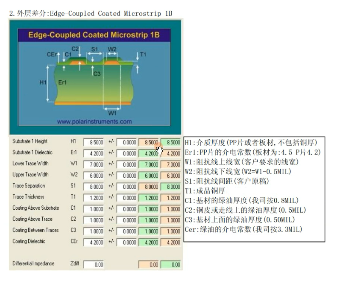Click the note line 'S1:阻抗线间距(客户原稿)'

(227, 181)
